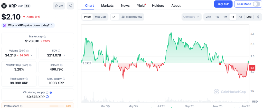This screenshot has height=108, width=263.
Task: Expand the Volume (24h) details chevron
Action: point(32,55)
